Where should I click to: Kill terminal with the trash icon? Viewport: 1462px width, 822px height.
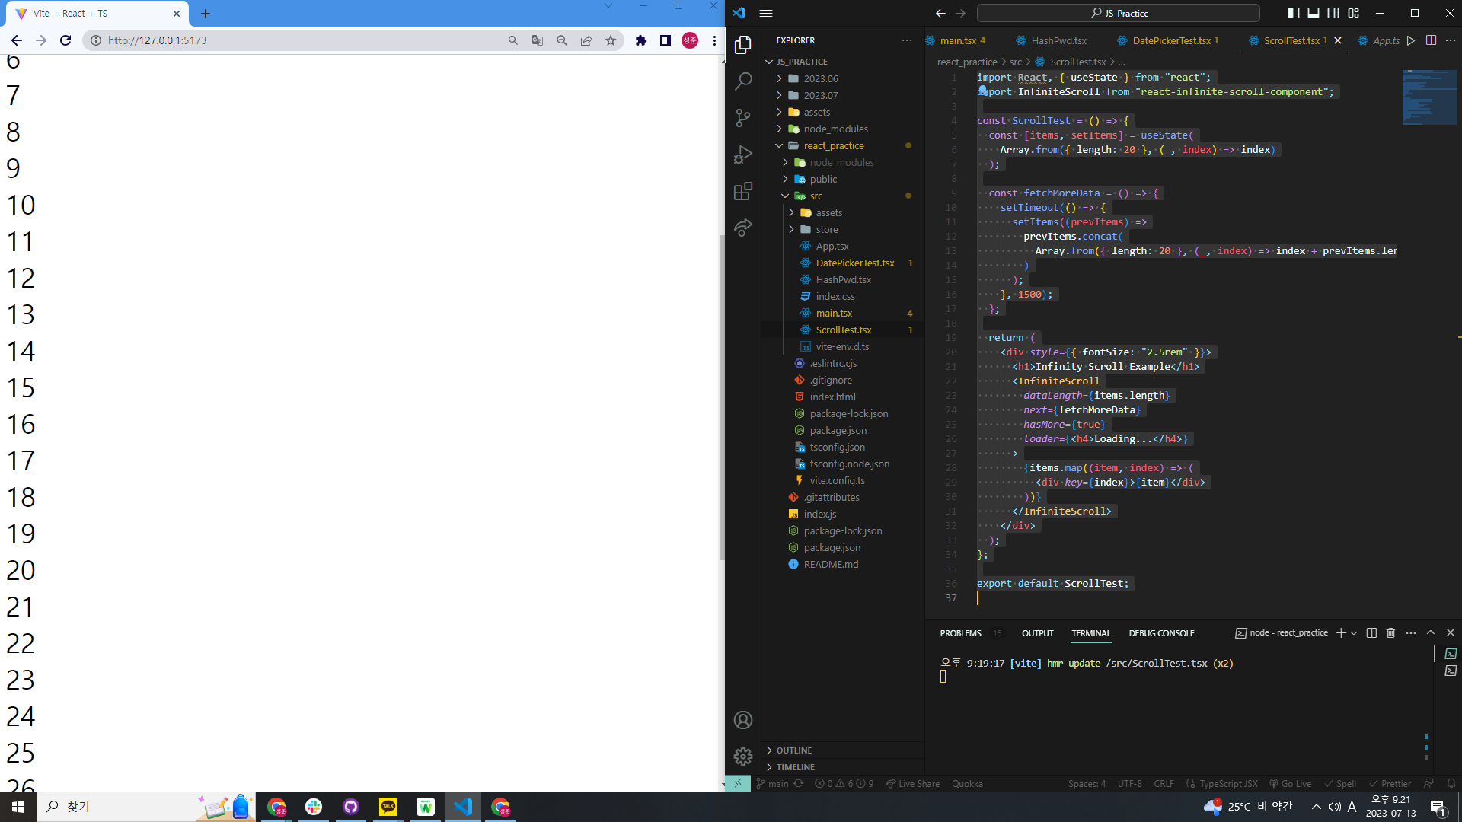tap(1390, 633)
